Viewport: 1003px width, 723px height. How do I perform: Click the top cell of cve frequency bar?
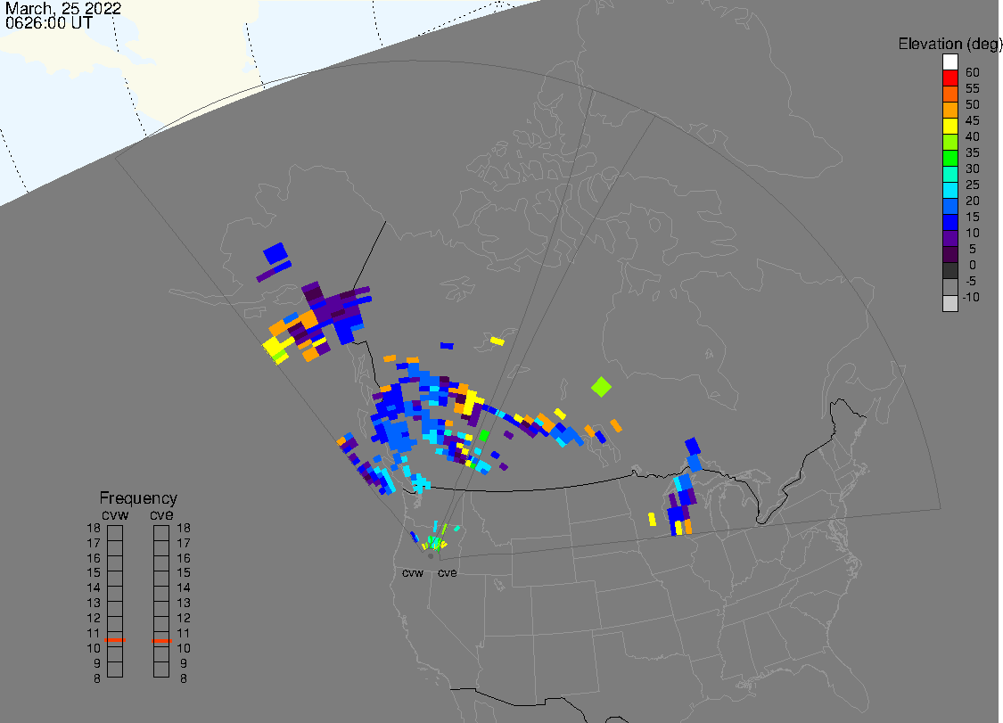[x=161, y=533]
